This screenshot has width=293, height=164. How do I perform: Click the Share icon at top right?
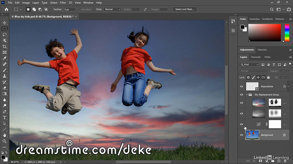click(289, 9)
